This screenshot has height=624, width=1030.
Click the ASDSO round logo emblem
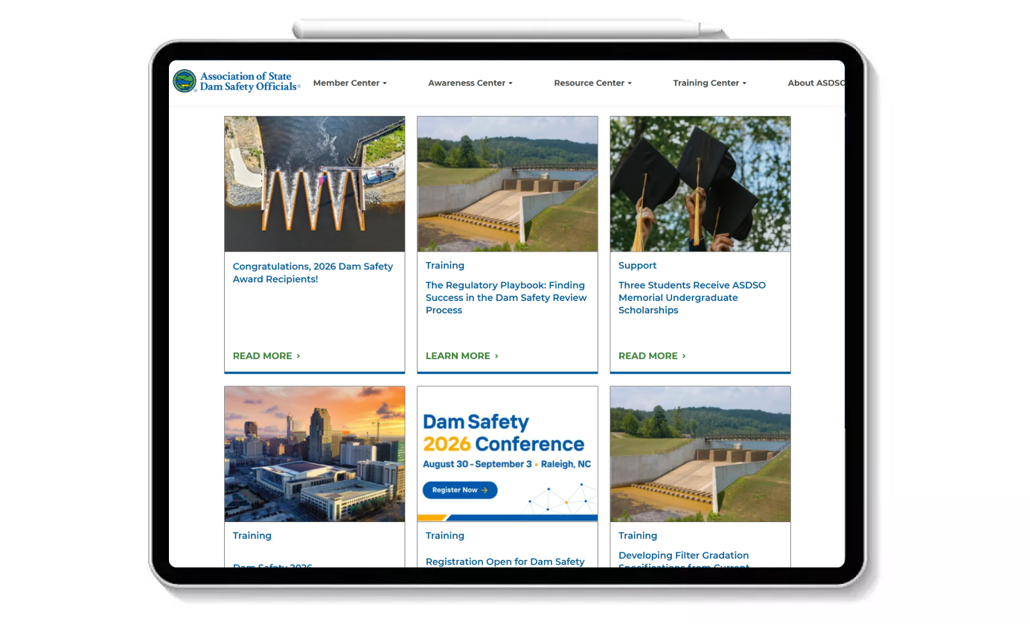(184, 81)
